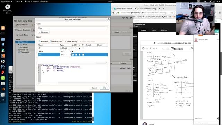Image resolution: width=222 pixels, height=125 pixels.
Task: Click the fields list horizontal scrollbar
Action: 73,62
